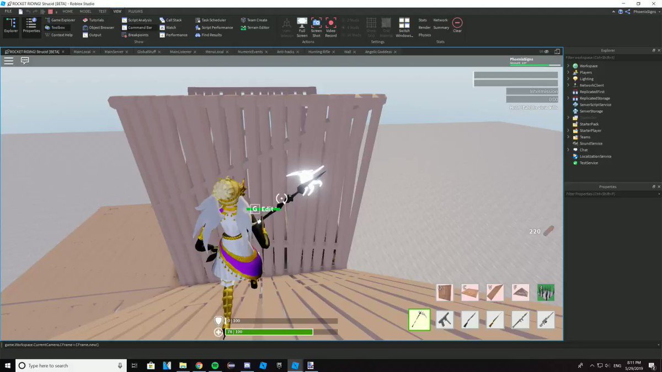
Task: Open the Windows Start menu
Action: click(8, 365)
